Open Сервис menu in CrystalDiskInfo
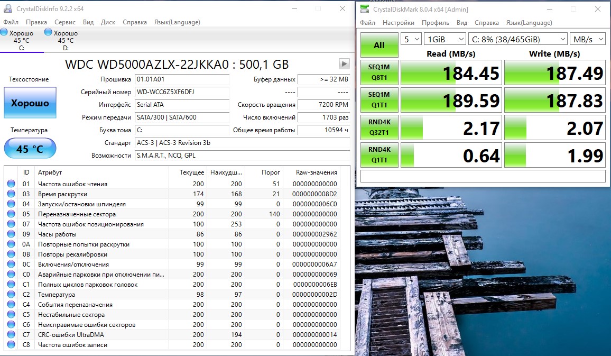Screen dimensions: 611x356 (64, 22)
